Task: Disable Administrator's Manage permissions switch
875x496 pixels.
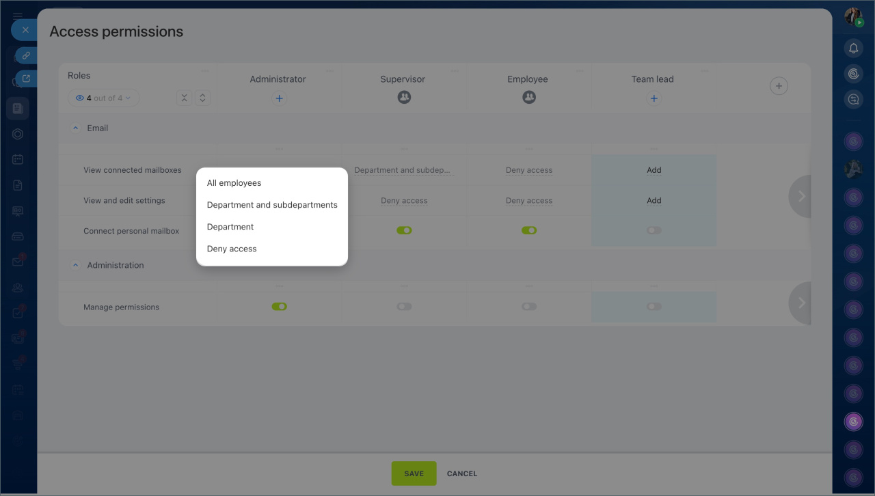Action: click(279, 307)
